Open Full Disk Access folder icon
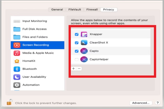The image size is (164, 109). point(17,29)
